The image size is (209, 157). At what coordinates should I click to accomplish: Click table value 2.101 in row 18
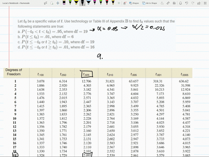click(87, 151)
